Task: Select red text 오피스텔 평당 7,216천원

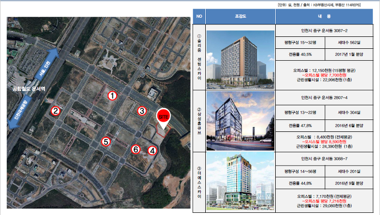Action: click(324, 201)
